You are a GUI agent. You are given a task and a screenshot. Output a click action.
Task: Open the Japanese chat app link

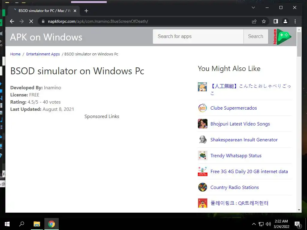[x=251, y=89]
